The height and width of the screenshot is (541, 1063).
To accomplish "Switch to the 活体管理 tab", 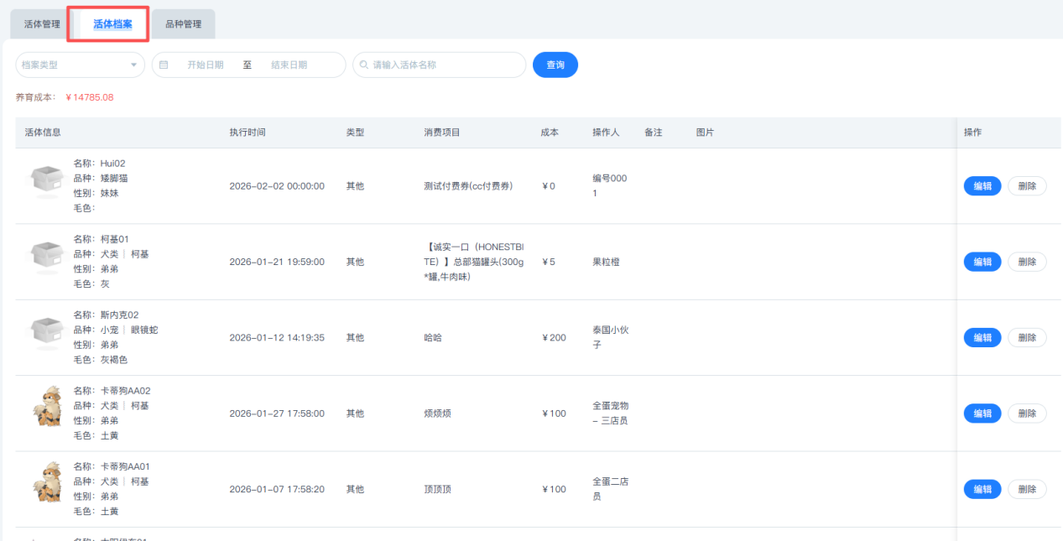I will coord(42,24).
